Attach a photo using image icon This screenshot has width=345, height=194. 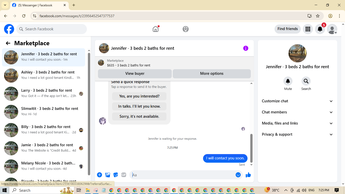(x=108, y=175)
